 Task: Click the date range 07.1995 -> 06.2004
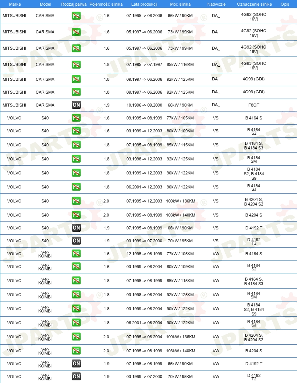point(144,337)
